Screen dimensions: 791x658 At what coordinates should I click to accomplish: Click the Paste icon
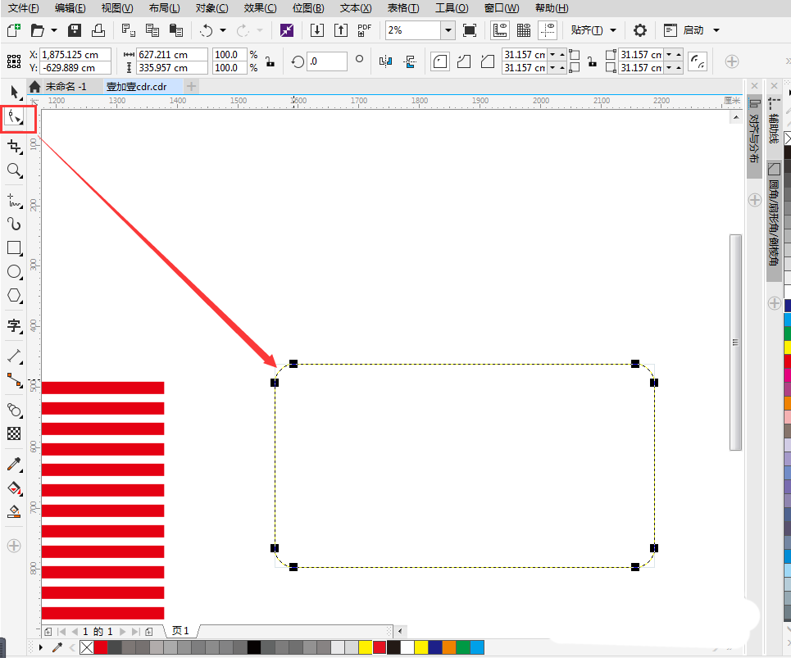[176, 30]
